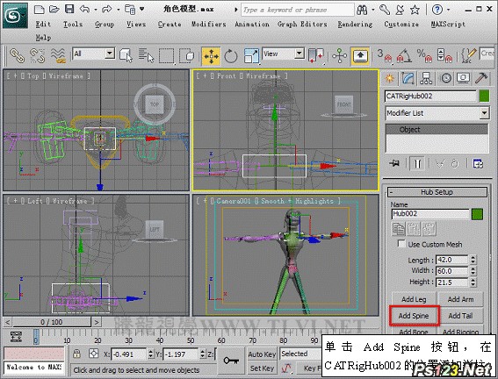Click Use Pivot Point Center icon
Viewport: 498px width, 379px height.
(316, 56)
